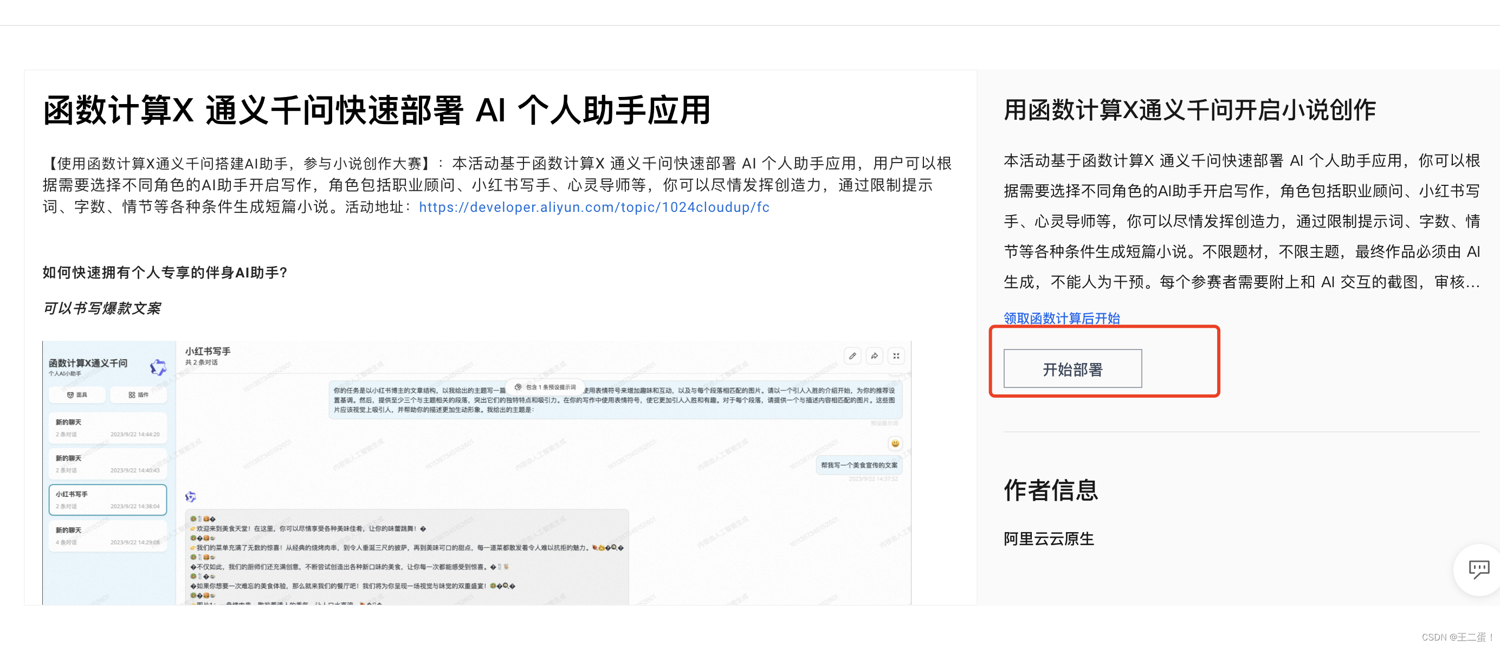Click the 帮我写一个美食宣传的文案 message bubble

click(x=859, y=465)
